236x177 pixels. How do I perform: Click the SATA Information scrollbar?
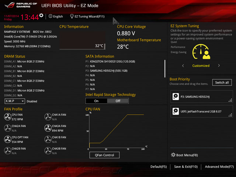click(x=165, y=69)
